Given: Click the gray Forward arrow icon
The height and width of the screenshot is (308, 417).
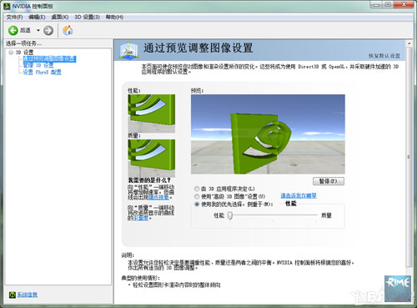Looking at the screenshot, I should pyautogui.click(x=48, y=30).
